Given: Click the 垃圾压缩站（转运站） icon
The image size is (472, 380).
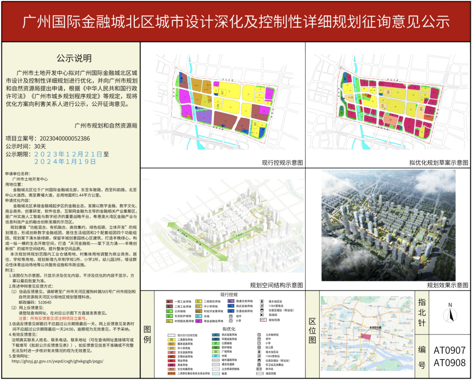Looking at the screenshot, I should [x=262, y=310].
